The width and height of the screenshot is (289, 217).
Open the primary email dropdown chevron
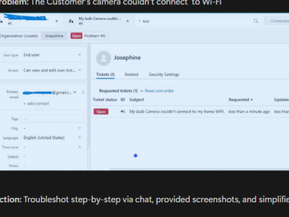(75, 92)
